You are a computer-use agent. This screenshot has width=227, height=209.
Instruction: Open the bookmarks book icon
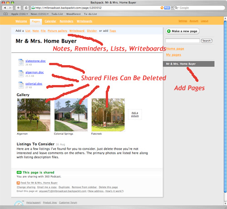5,14
